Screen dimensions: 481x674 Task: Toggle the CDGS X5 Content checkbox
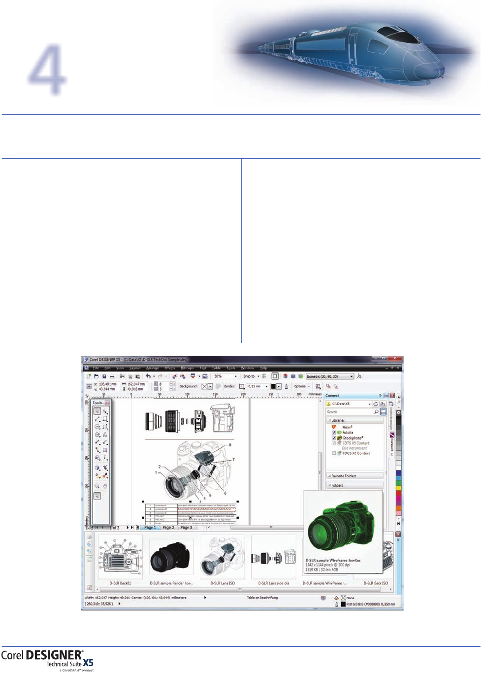334,453
